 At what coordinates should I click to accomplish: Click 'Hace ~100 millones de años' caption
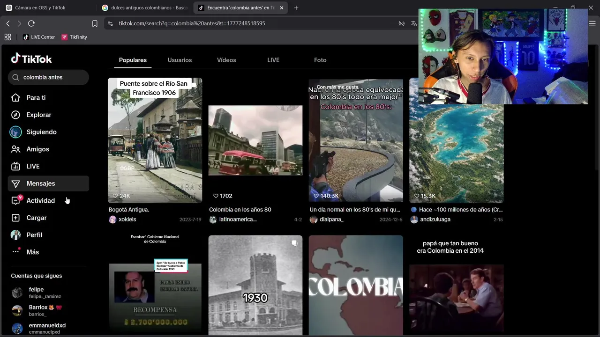pyautogui.click(x=457, y=210)
